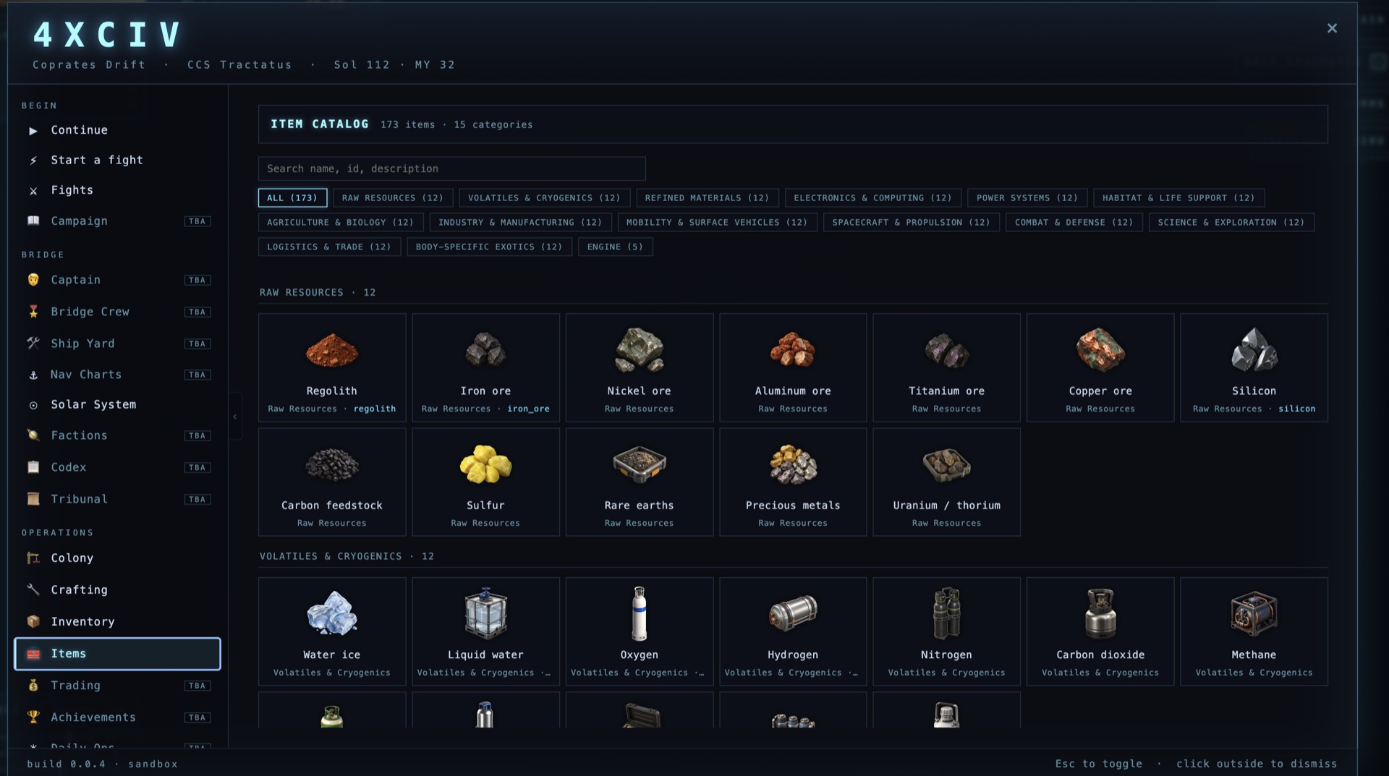The height and width of the screenshot is (776, 1389).
Task: Open the Nitrogen card
Action: click(x=946, y=631)
